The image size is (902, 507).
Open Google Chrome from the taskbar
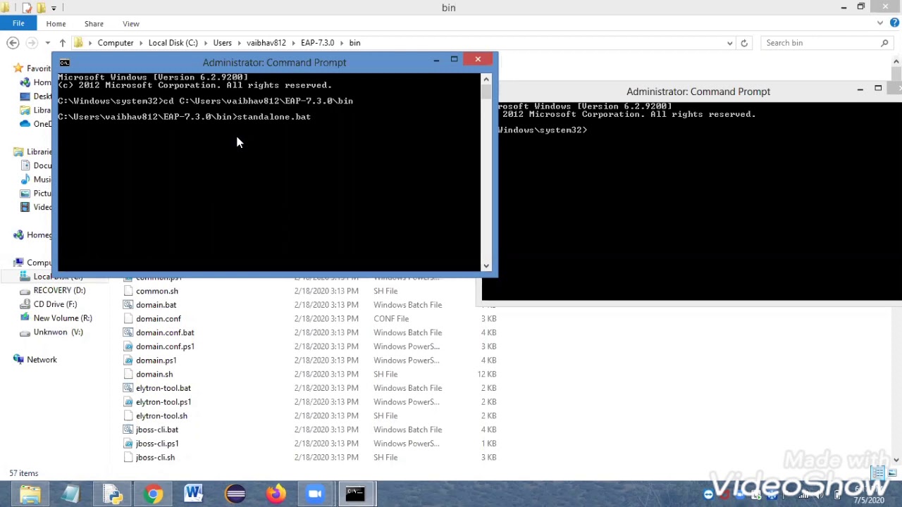(153, 494)
